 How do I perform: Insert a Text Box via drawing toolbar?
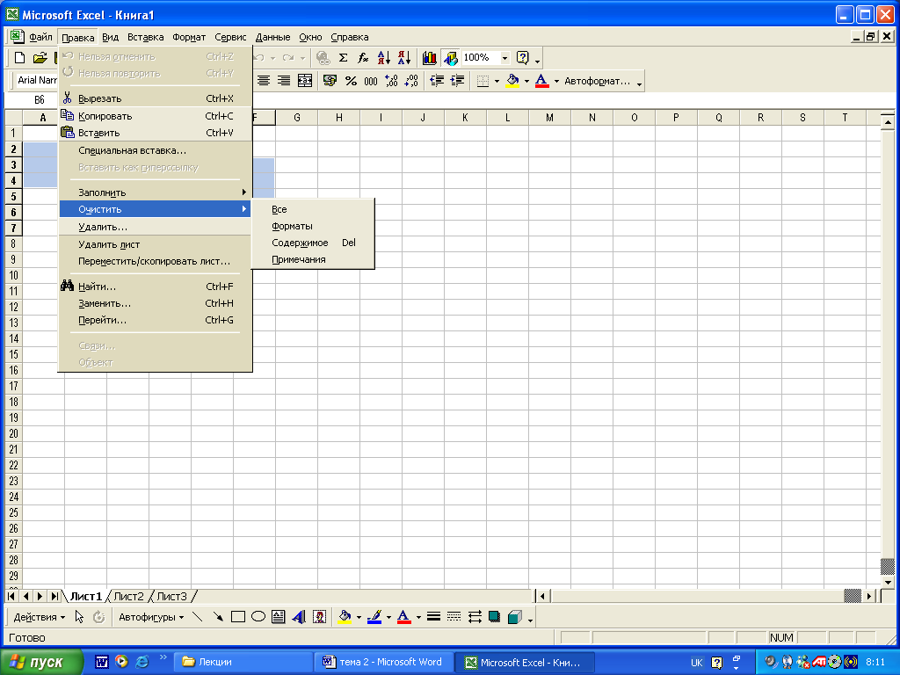coord(279,617)
